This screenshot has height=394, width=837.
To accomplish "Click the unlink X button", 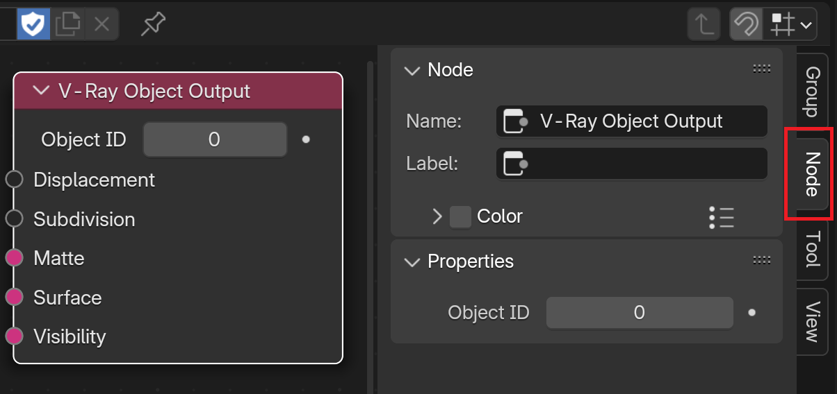I will (x=101, y=24).
